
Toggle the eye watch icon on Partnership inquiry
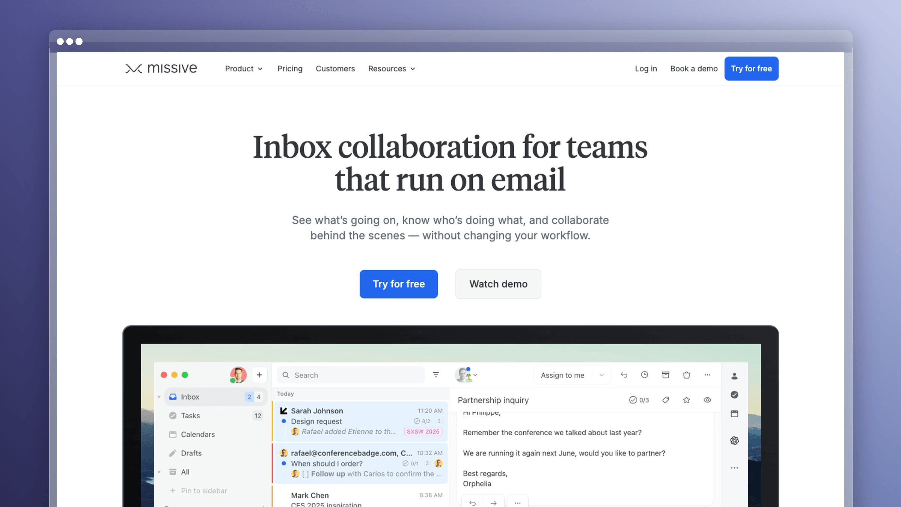pyautogui.click(x=707, y=400)
